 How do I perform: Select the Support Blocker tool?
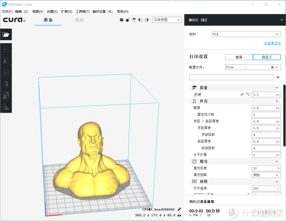[6, 107]
